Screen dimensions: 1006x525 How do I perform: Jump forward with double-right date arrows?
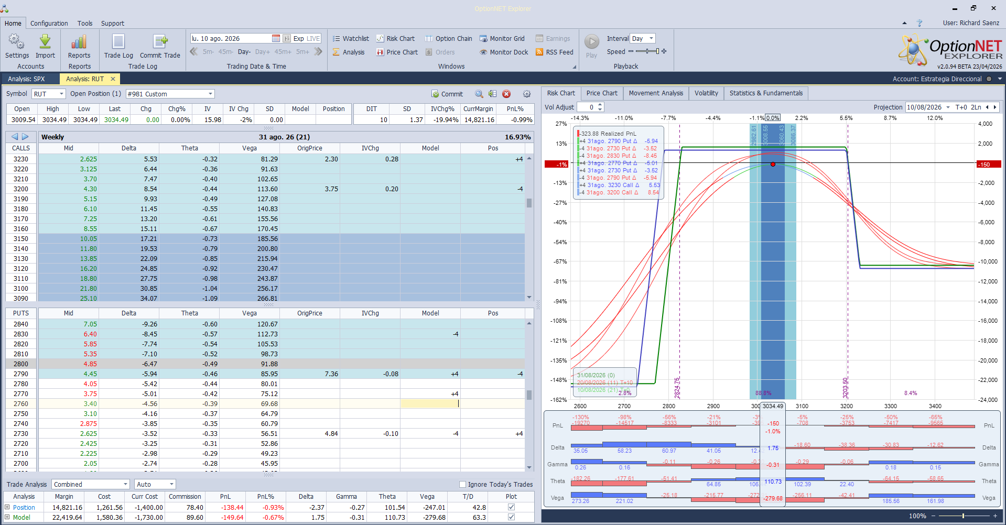pos(318,51)
